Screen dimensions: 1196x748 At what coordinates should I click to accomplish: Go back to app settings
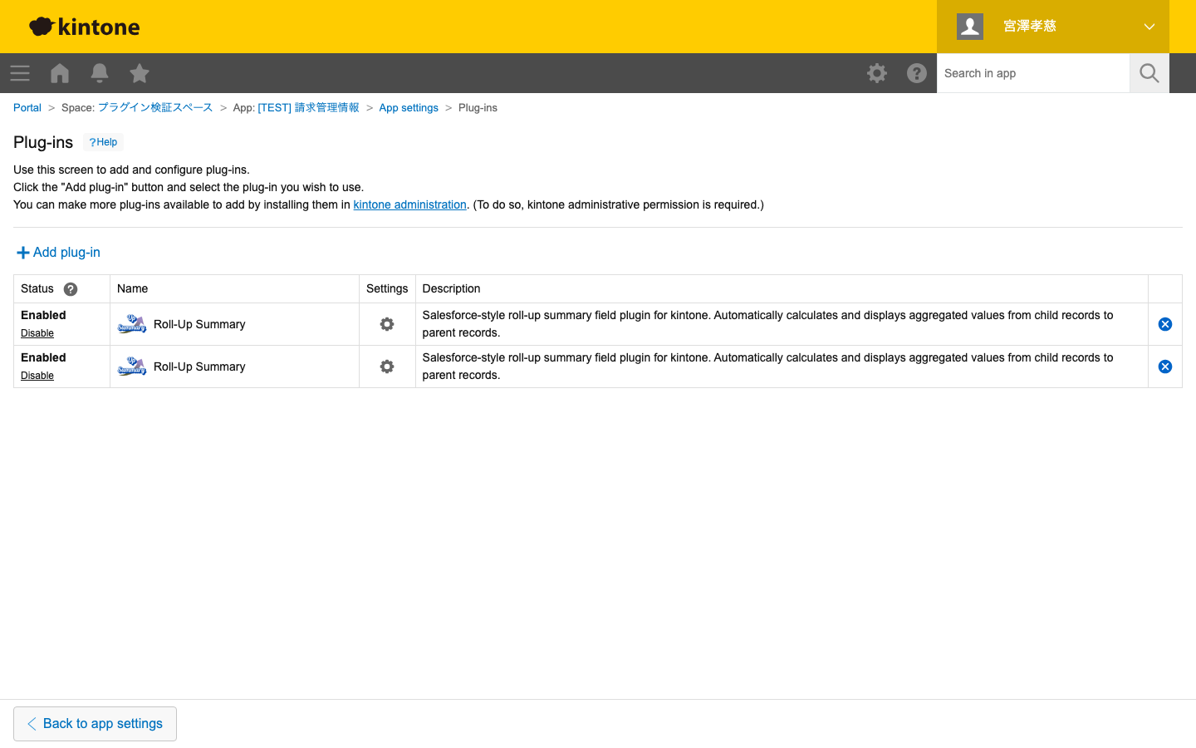click(95, 724)
